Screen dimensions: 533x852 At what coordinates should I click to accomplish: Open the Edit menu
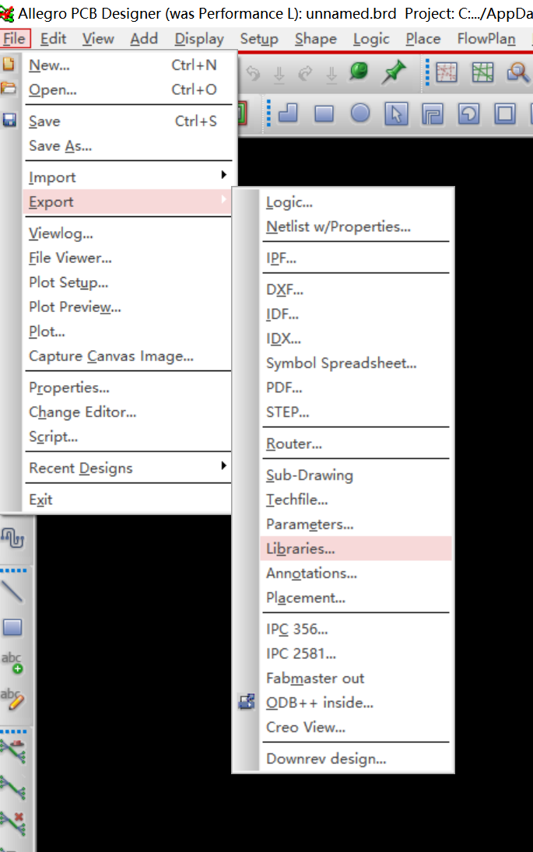pos(53,39)
